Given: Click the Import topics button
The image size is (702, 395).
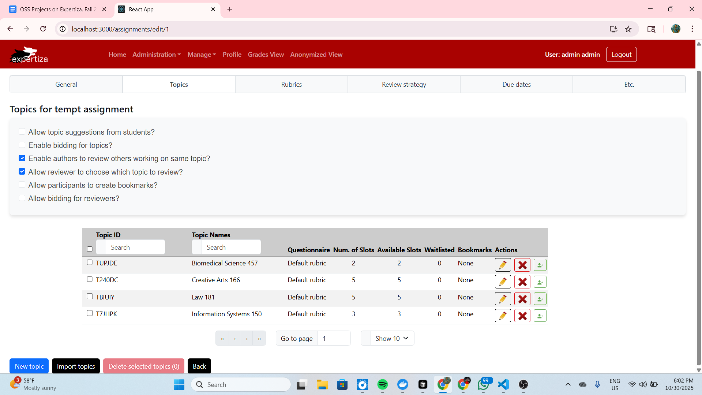Looking at the screenshot, I should (x=76, y=366).
